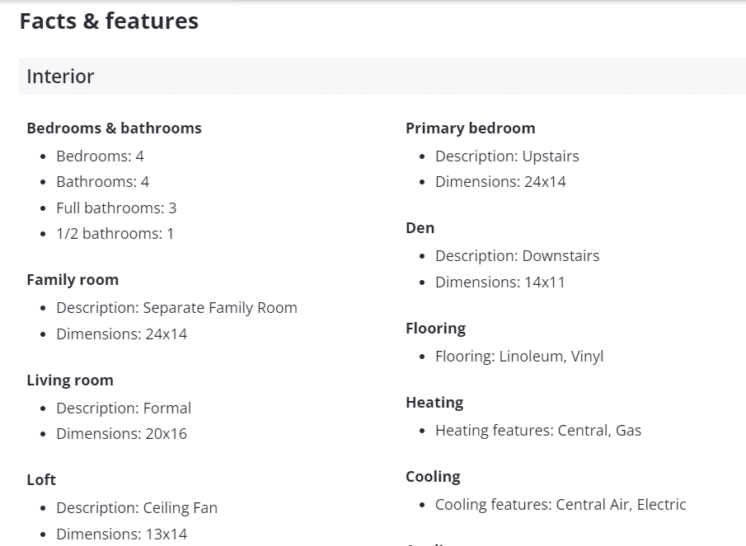Select Den dimensions 14x11 text
Screen dimensions: 746x546
click(x=500, y=282)
